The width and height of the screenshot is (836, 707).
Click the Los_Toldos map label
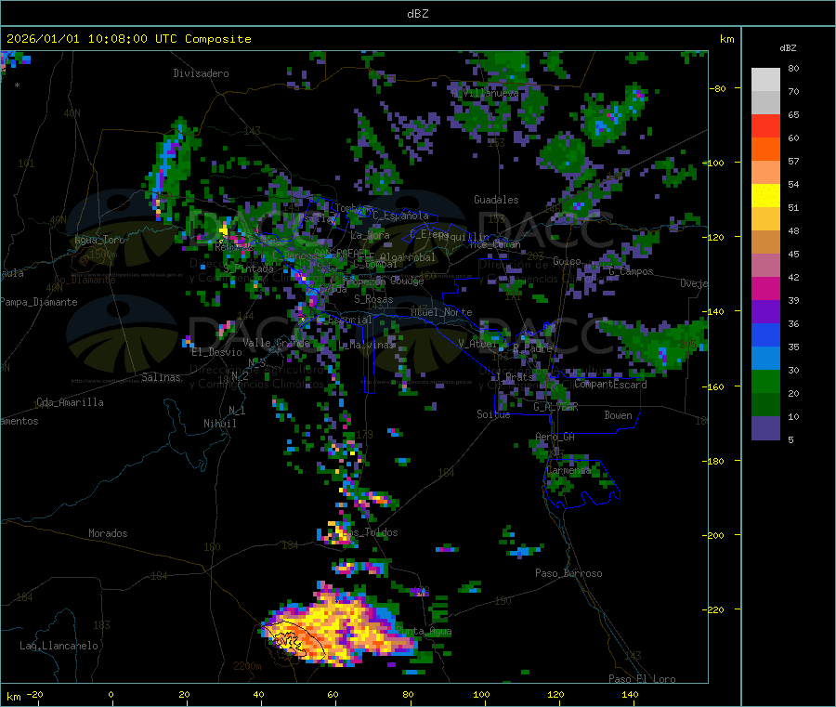[370, 532]
